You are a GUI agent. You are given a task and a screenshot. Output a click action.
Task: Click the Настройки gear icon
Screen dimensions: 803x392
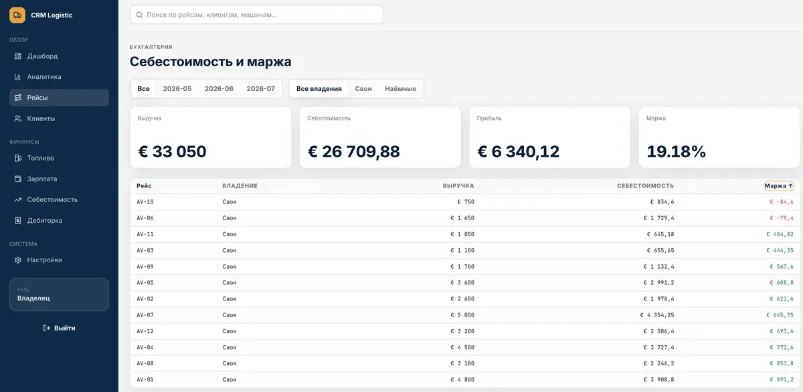point(18,260)
